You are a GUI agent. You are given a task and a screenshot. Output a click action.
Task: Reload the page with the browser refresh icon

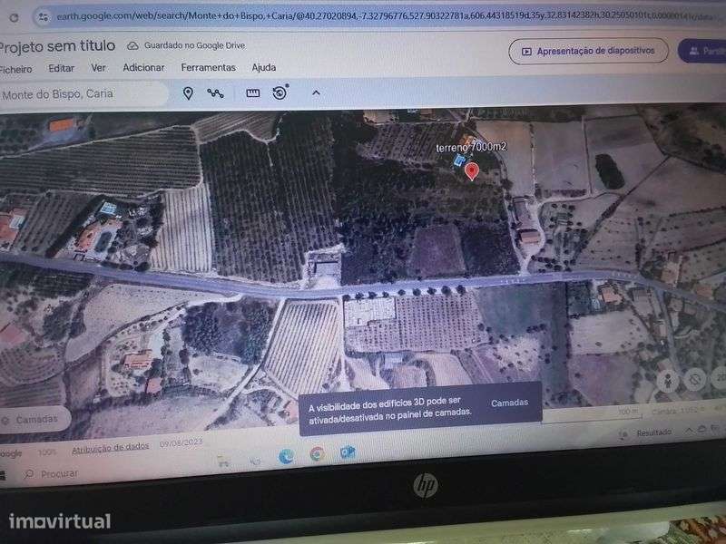(x=14, y=17)
